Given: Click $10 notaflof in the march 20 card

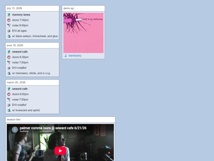Looking at the screenshot, I should [19, 105].
